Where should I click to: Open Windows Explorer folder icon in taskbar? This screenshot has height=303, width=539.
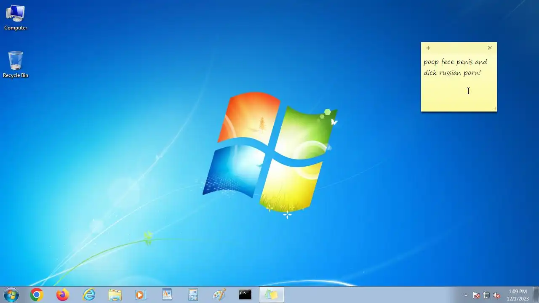115,295
